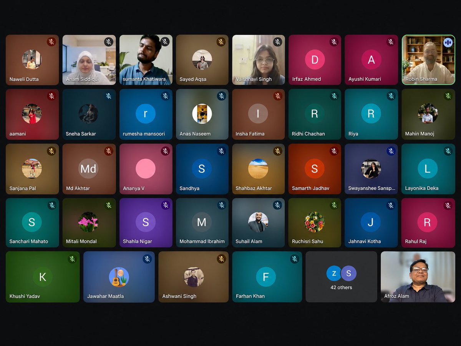
Task: Click muted mic icon on aamani tile
Action: point(51,96)
